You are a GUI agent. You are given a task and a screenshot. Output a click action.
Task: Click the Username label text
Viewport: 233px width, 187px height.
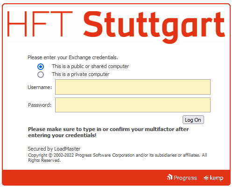[40, 87]
